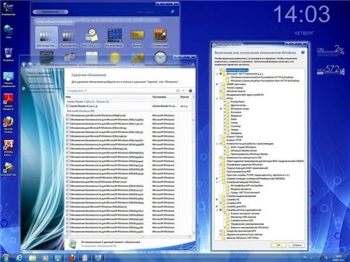Select the Picture Puzzle gadget
350x262 pixels.
160,38
